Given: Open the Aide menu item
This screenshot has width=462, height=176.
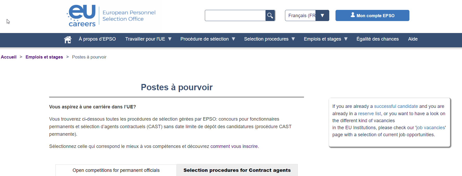Looking at the screenshot, I should 413,39.
